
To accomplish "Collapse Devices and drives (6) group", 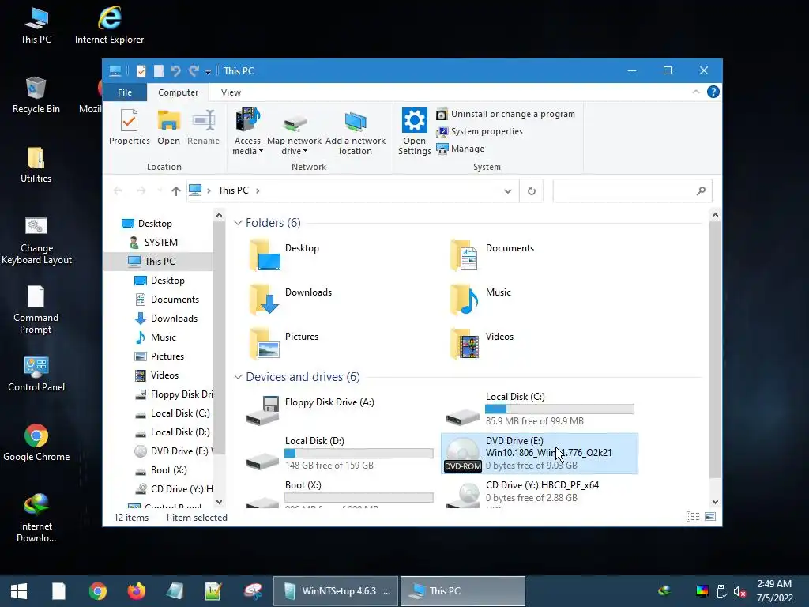I will 238,377.
